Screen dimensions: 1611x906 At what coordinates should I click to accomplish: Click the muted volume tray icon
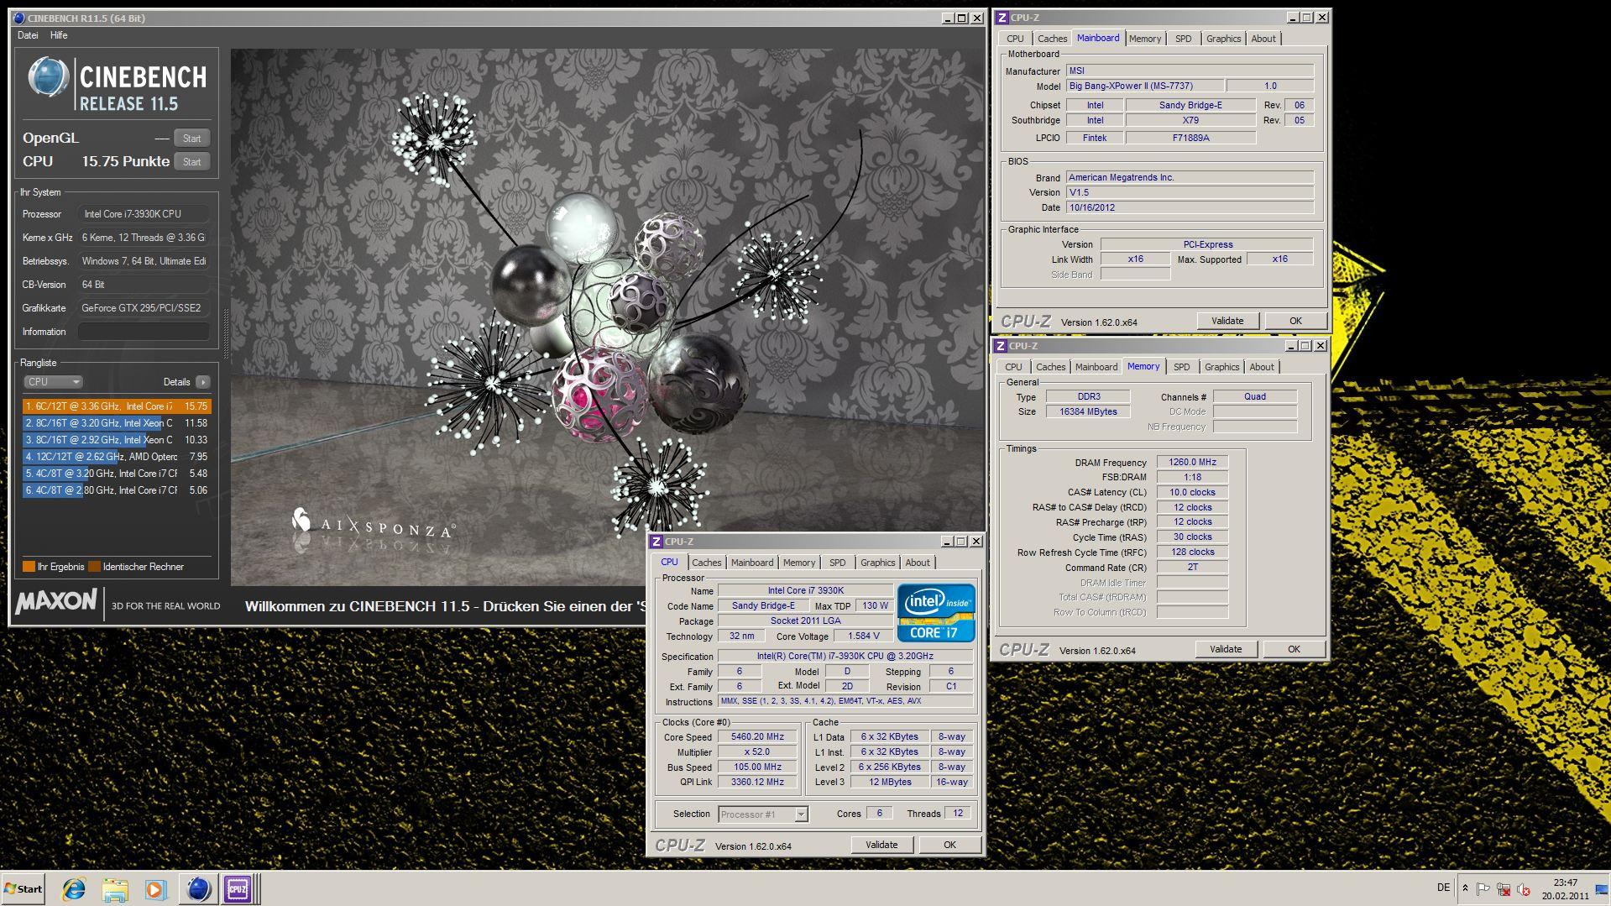point(1524,888)
